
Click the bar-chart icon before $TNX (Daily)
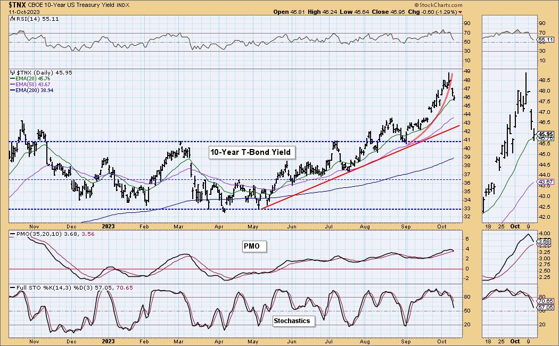pyautogui.click(x=12, y=73)
